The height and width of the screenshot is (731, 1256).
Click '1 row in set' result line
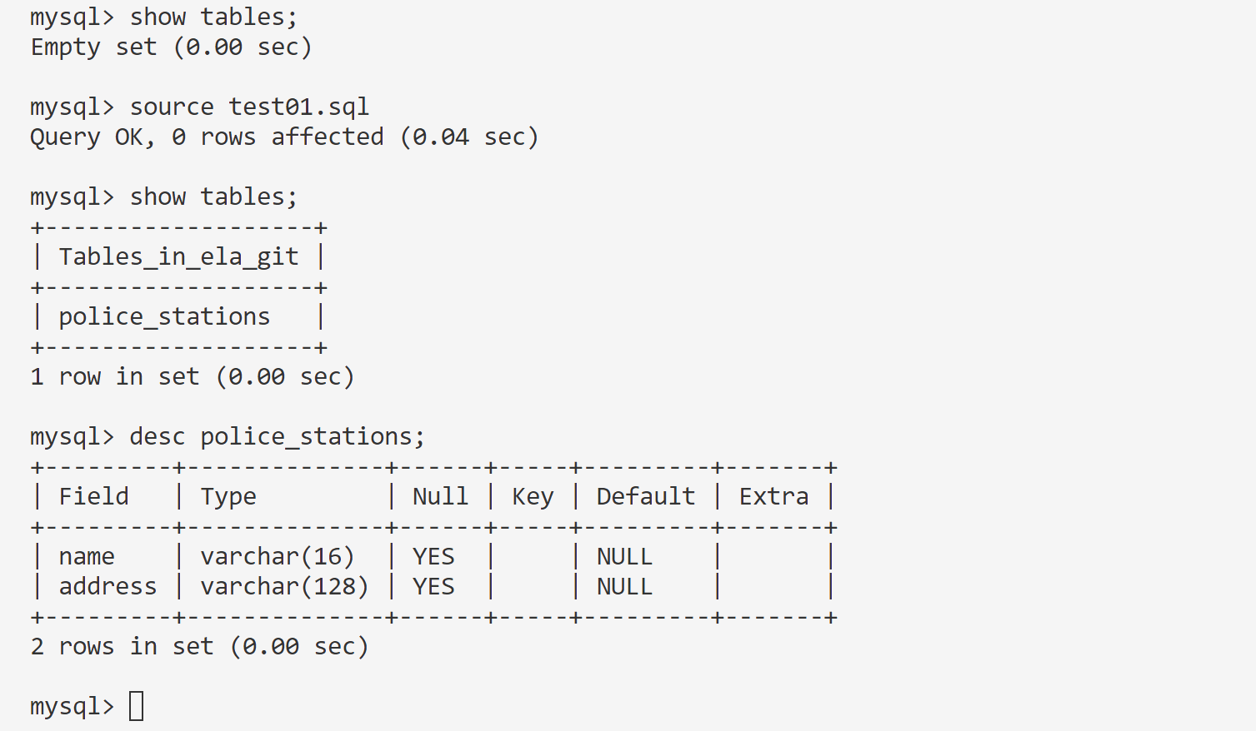pyautogui.click(x=192, y=376)
